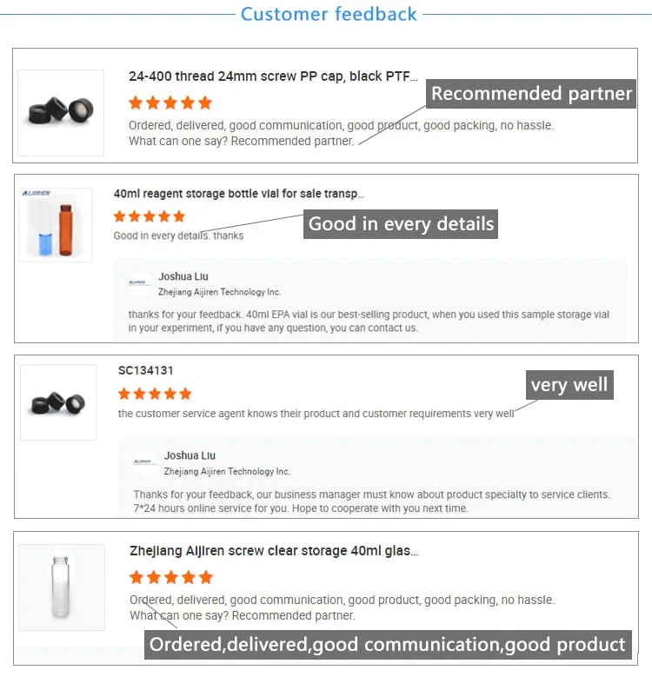Click the clear glass vial thumbnail
Screen dimensions: 652x677
62,587
